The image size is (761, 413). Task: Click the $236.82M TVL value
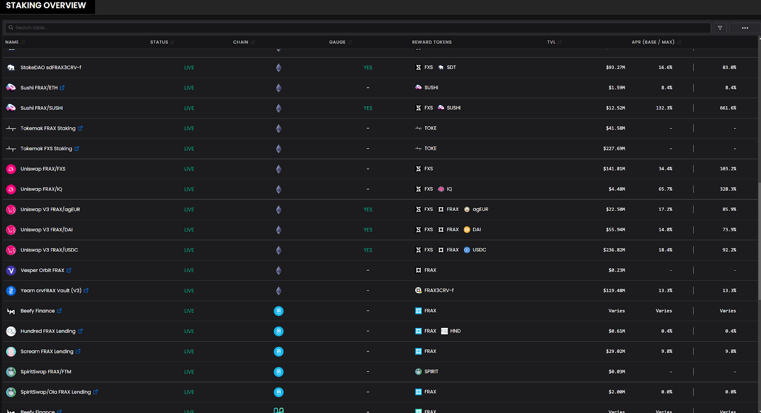point(614,250)
